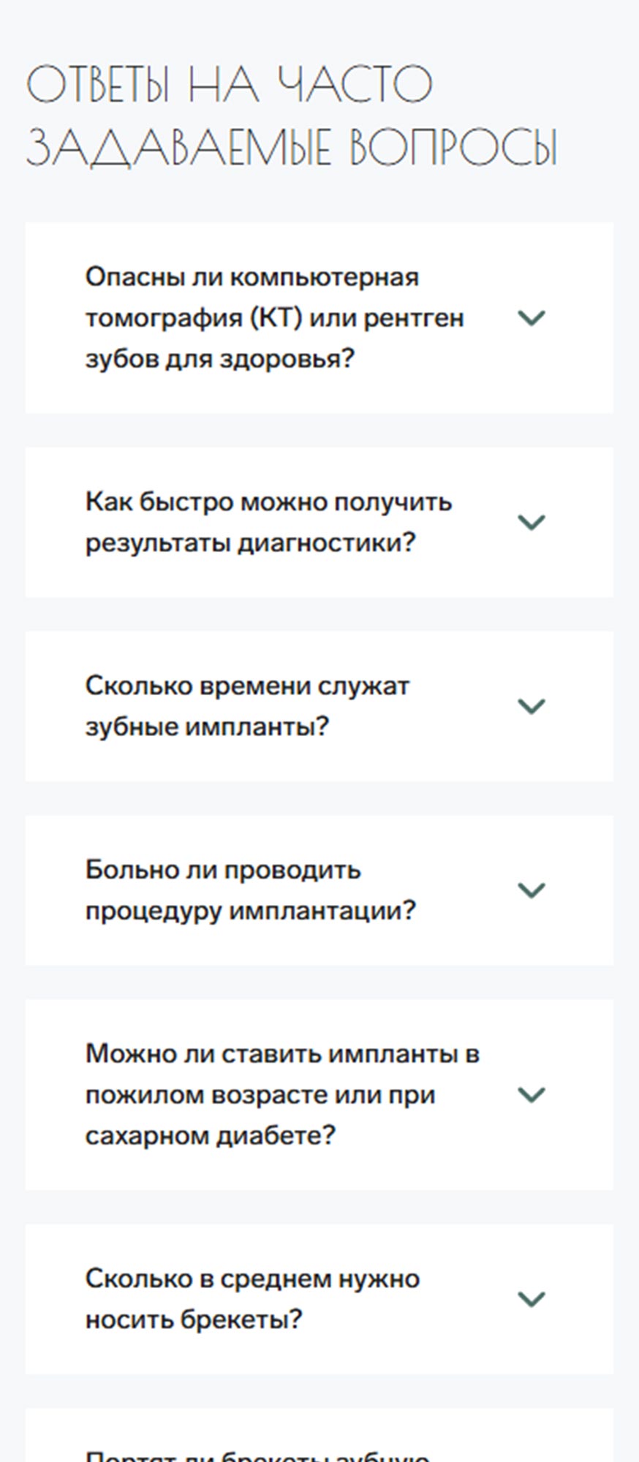Open question 'Опасны ли компьютерная томография (КТ)'

click(252, 278)
